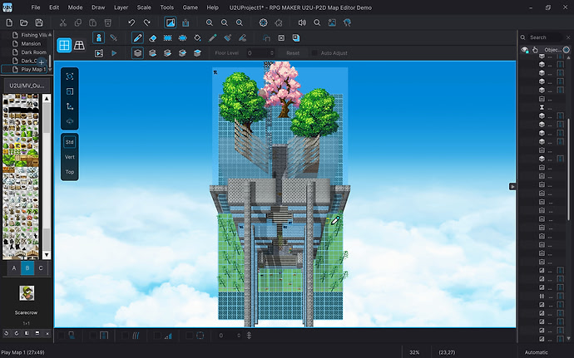Image resolution: width=574 pixels, height=358 pixels.
Task: Select the Vert view mode
Action: click(x=70, y=157)
